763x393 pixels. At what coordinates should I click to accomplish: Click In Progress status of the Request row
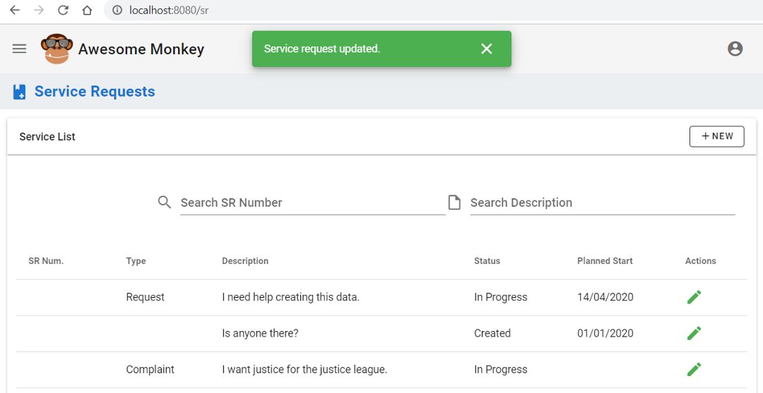pyautogui.click(x=501, y=297)
